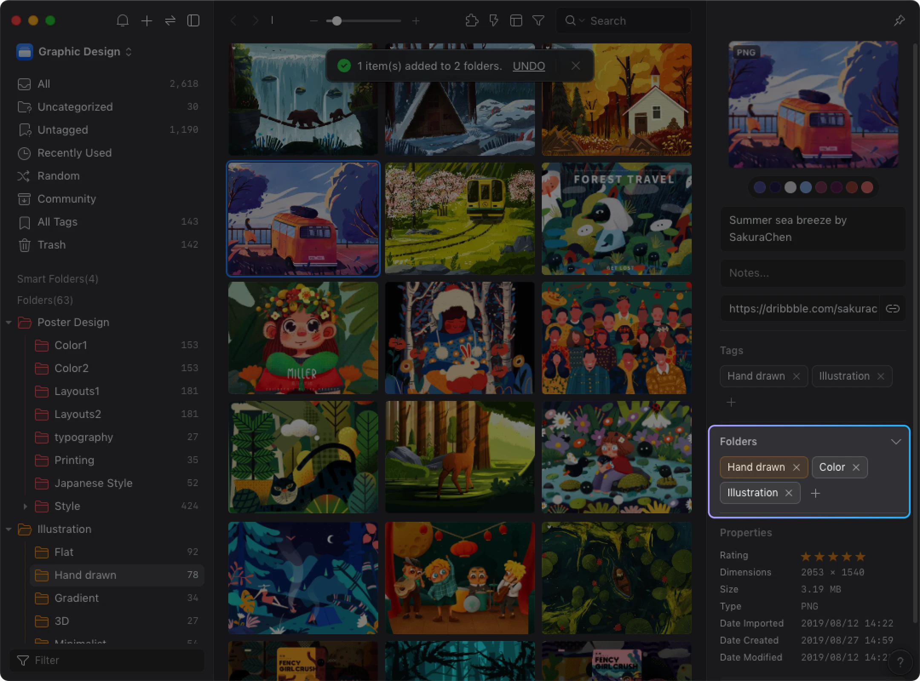Screen dimensions: 920x681
Task: Open the layout view icon
Action: 516,20
